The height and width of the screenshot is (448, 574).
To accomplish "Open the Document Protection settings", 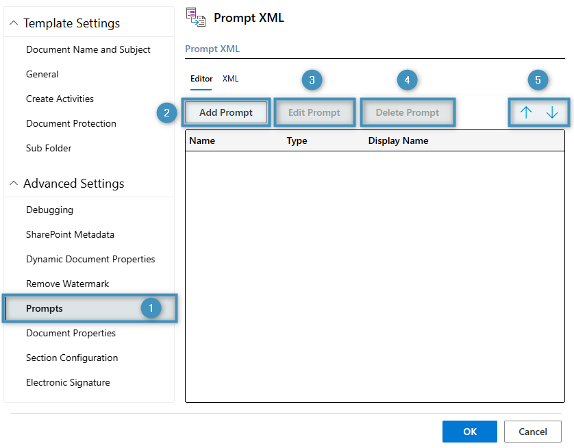I will point(71,123).
